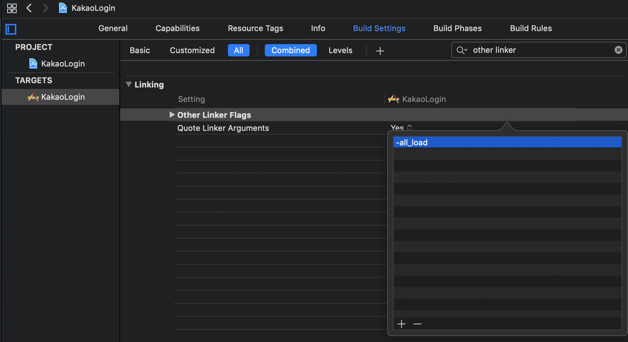
Task: Select the -all_load flag entry
Action: click(507, 142)
